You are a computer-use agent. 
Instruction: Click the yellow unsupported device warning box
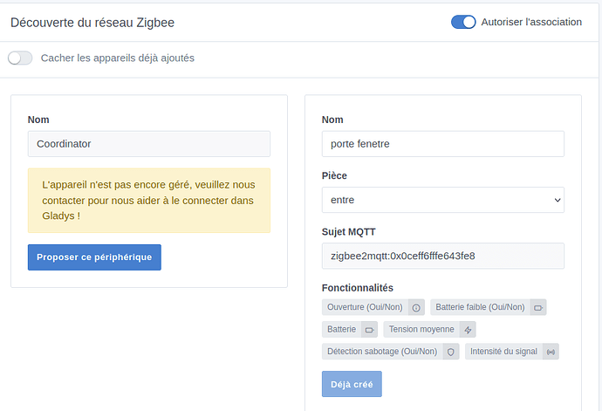tap(148, 201)
